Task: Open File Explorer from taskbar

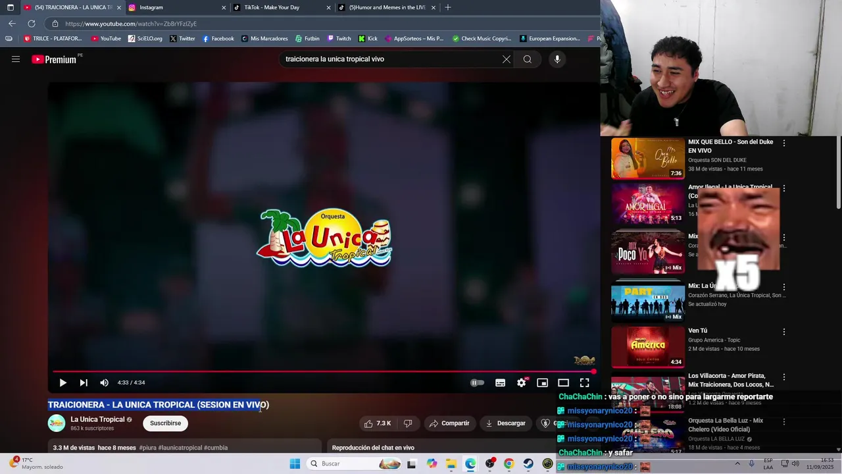Action: point(451,463)
